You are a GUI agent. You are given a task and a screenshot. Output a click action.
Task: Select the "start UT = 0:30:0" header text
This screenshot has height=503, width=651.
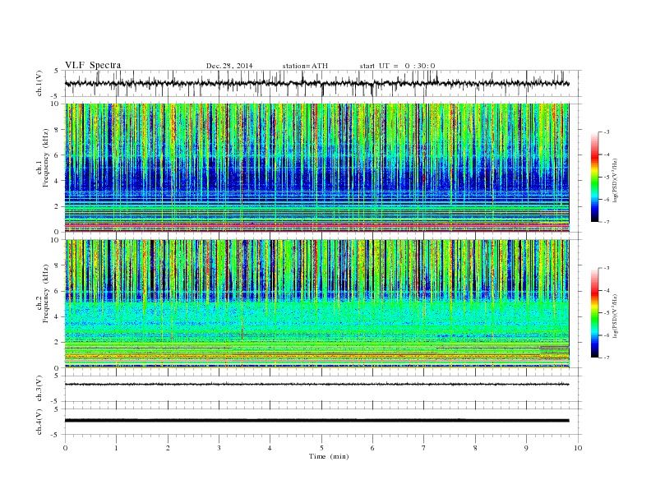pos(397,66)
